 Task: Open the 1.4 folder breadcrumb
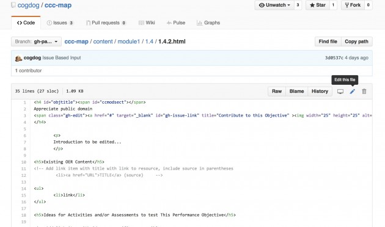pos(149,41)
